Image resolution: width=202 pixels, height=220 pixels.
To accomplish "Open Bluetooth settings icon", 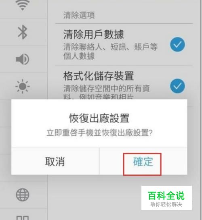I will click(x=23, y=32).
